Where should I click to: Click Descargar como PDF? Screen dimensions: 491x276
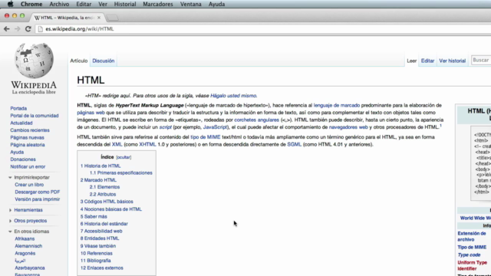click(x=38, y=192)
